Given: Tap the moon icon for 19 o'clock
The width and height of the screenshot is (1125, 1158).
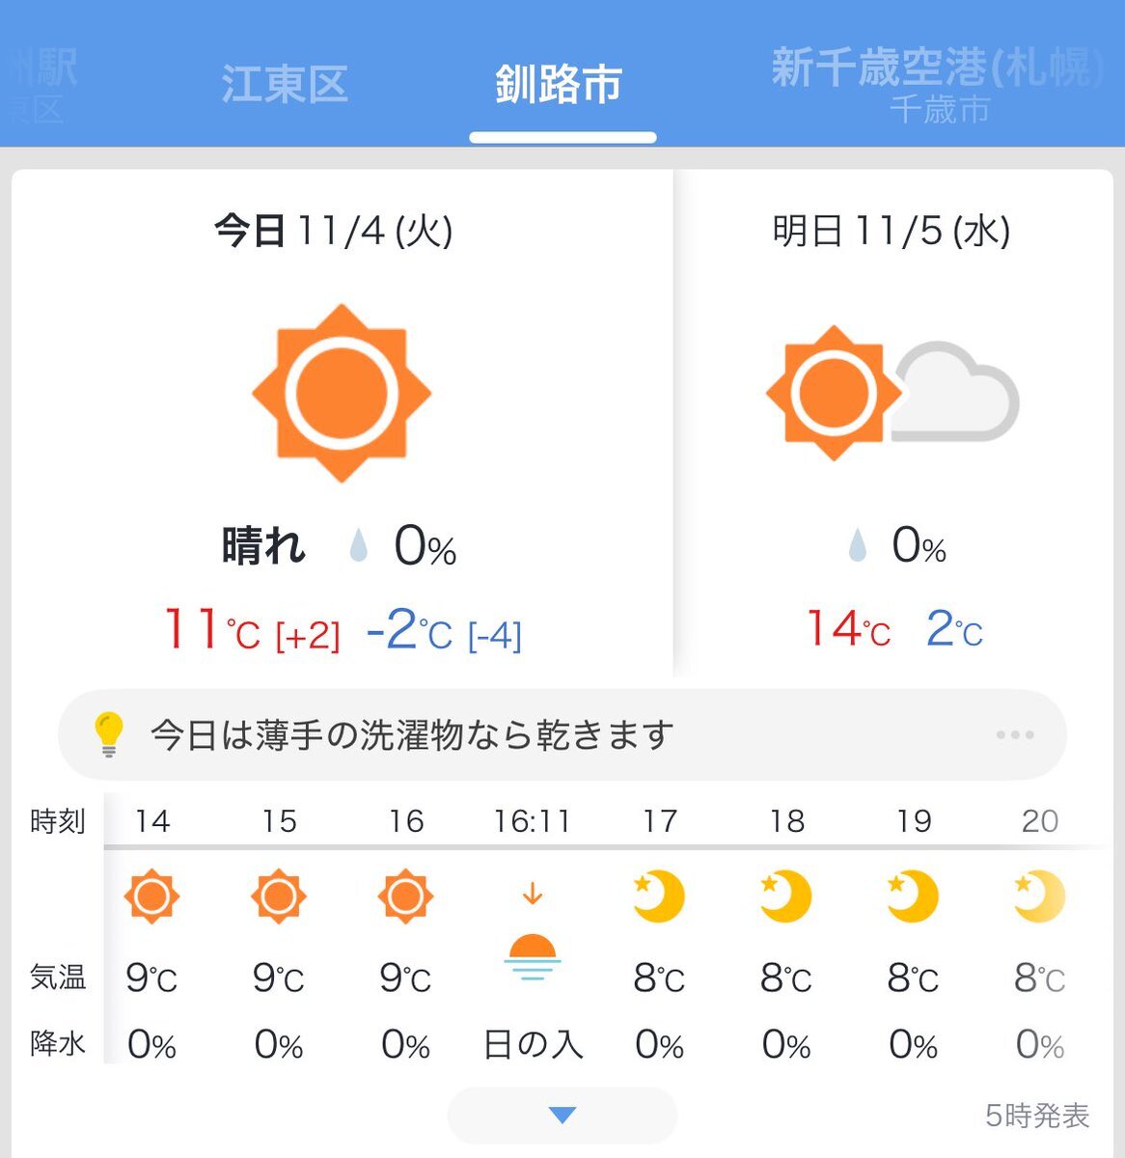Looking at the screenshot, I should click(913, 896).
